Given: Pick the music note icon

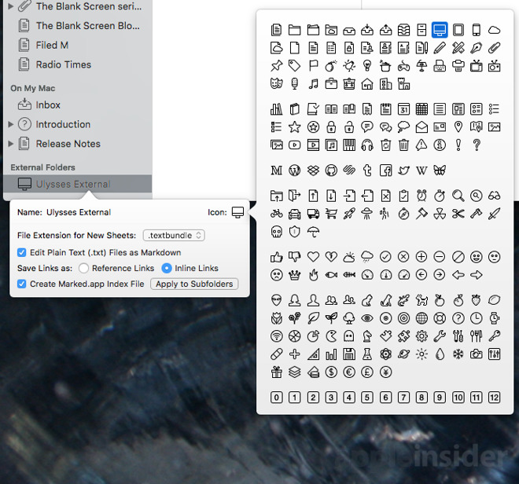Looking at the screenshot, I should 313,84.
